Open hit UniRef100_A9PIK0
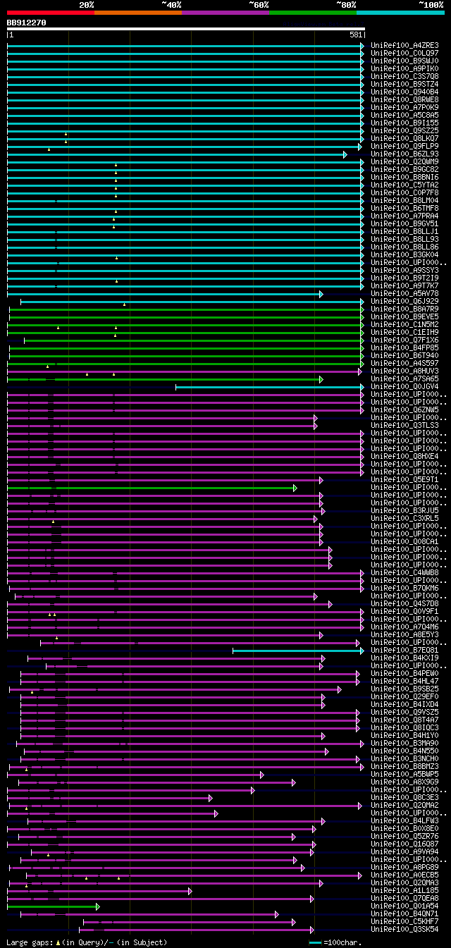This screenshot has height=948, width=451. 404,68
